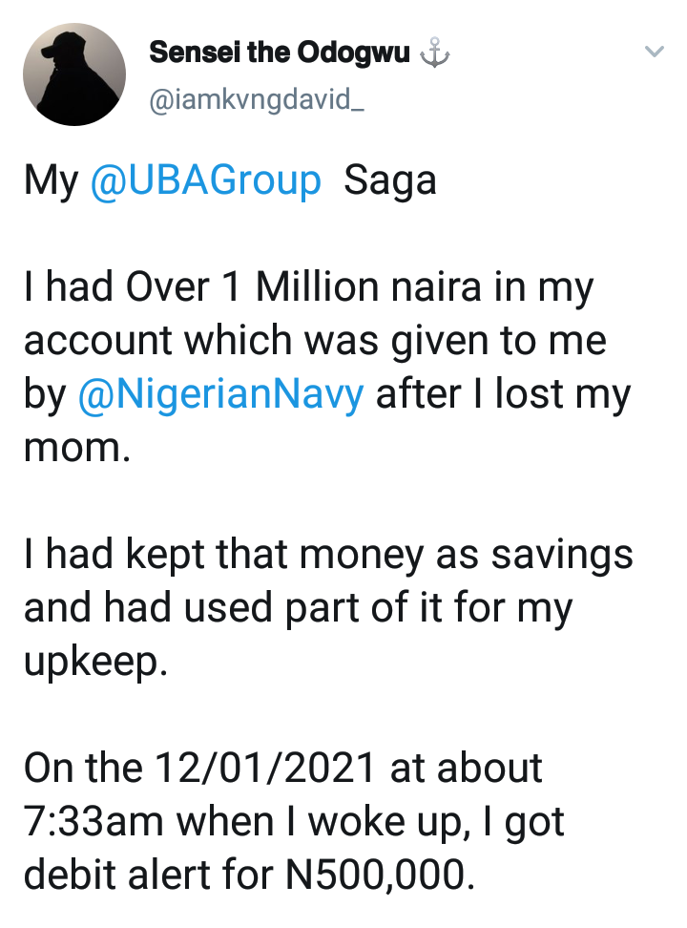Screen dimensions: 687x928
Task: Open the Sensei the Odogwu profile name
Action: [x=280, y=53]
